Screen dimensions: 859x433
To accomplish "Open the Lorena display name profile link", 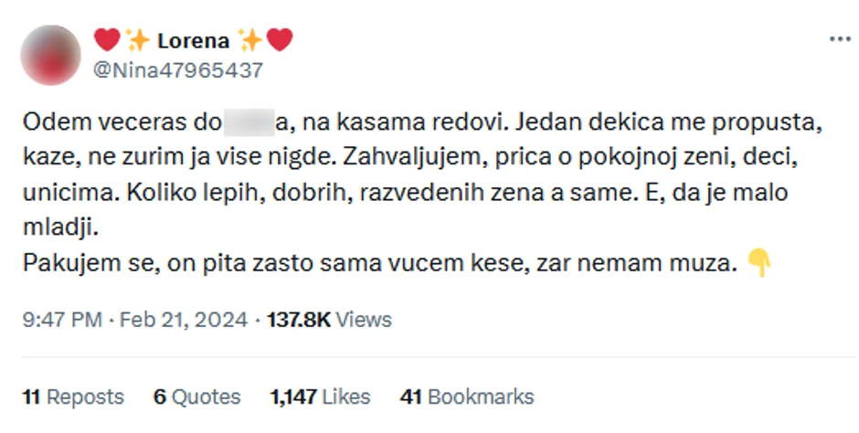I will point(193,40).
